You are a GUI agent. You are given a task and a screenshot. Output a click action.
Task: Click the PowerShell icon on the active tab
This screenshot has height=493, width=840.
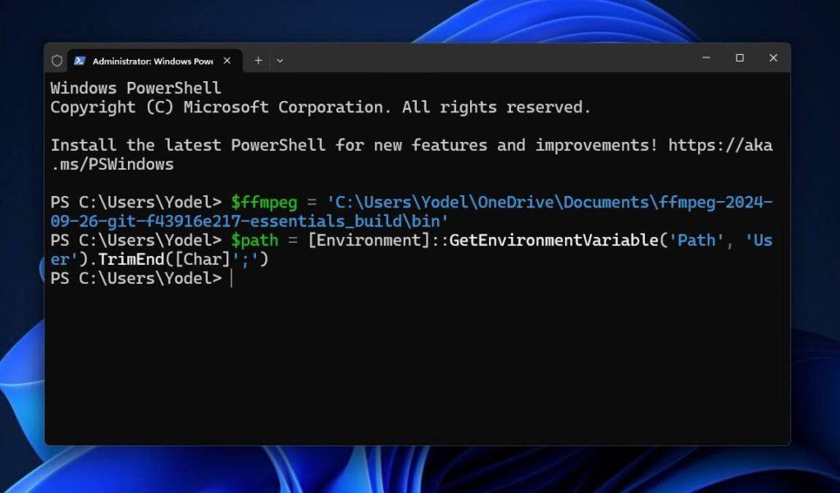tap(80, 60)
